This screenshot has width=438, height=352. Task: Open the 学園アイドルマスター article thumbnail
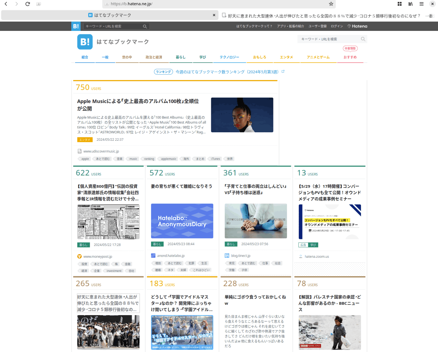(182, 332)
